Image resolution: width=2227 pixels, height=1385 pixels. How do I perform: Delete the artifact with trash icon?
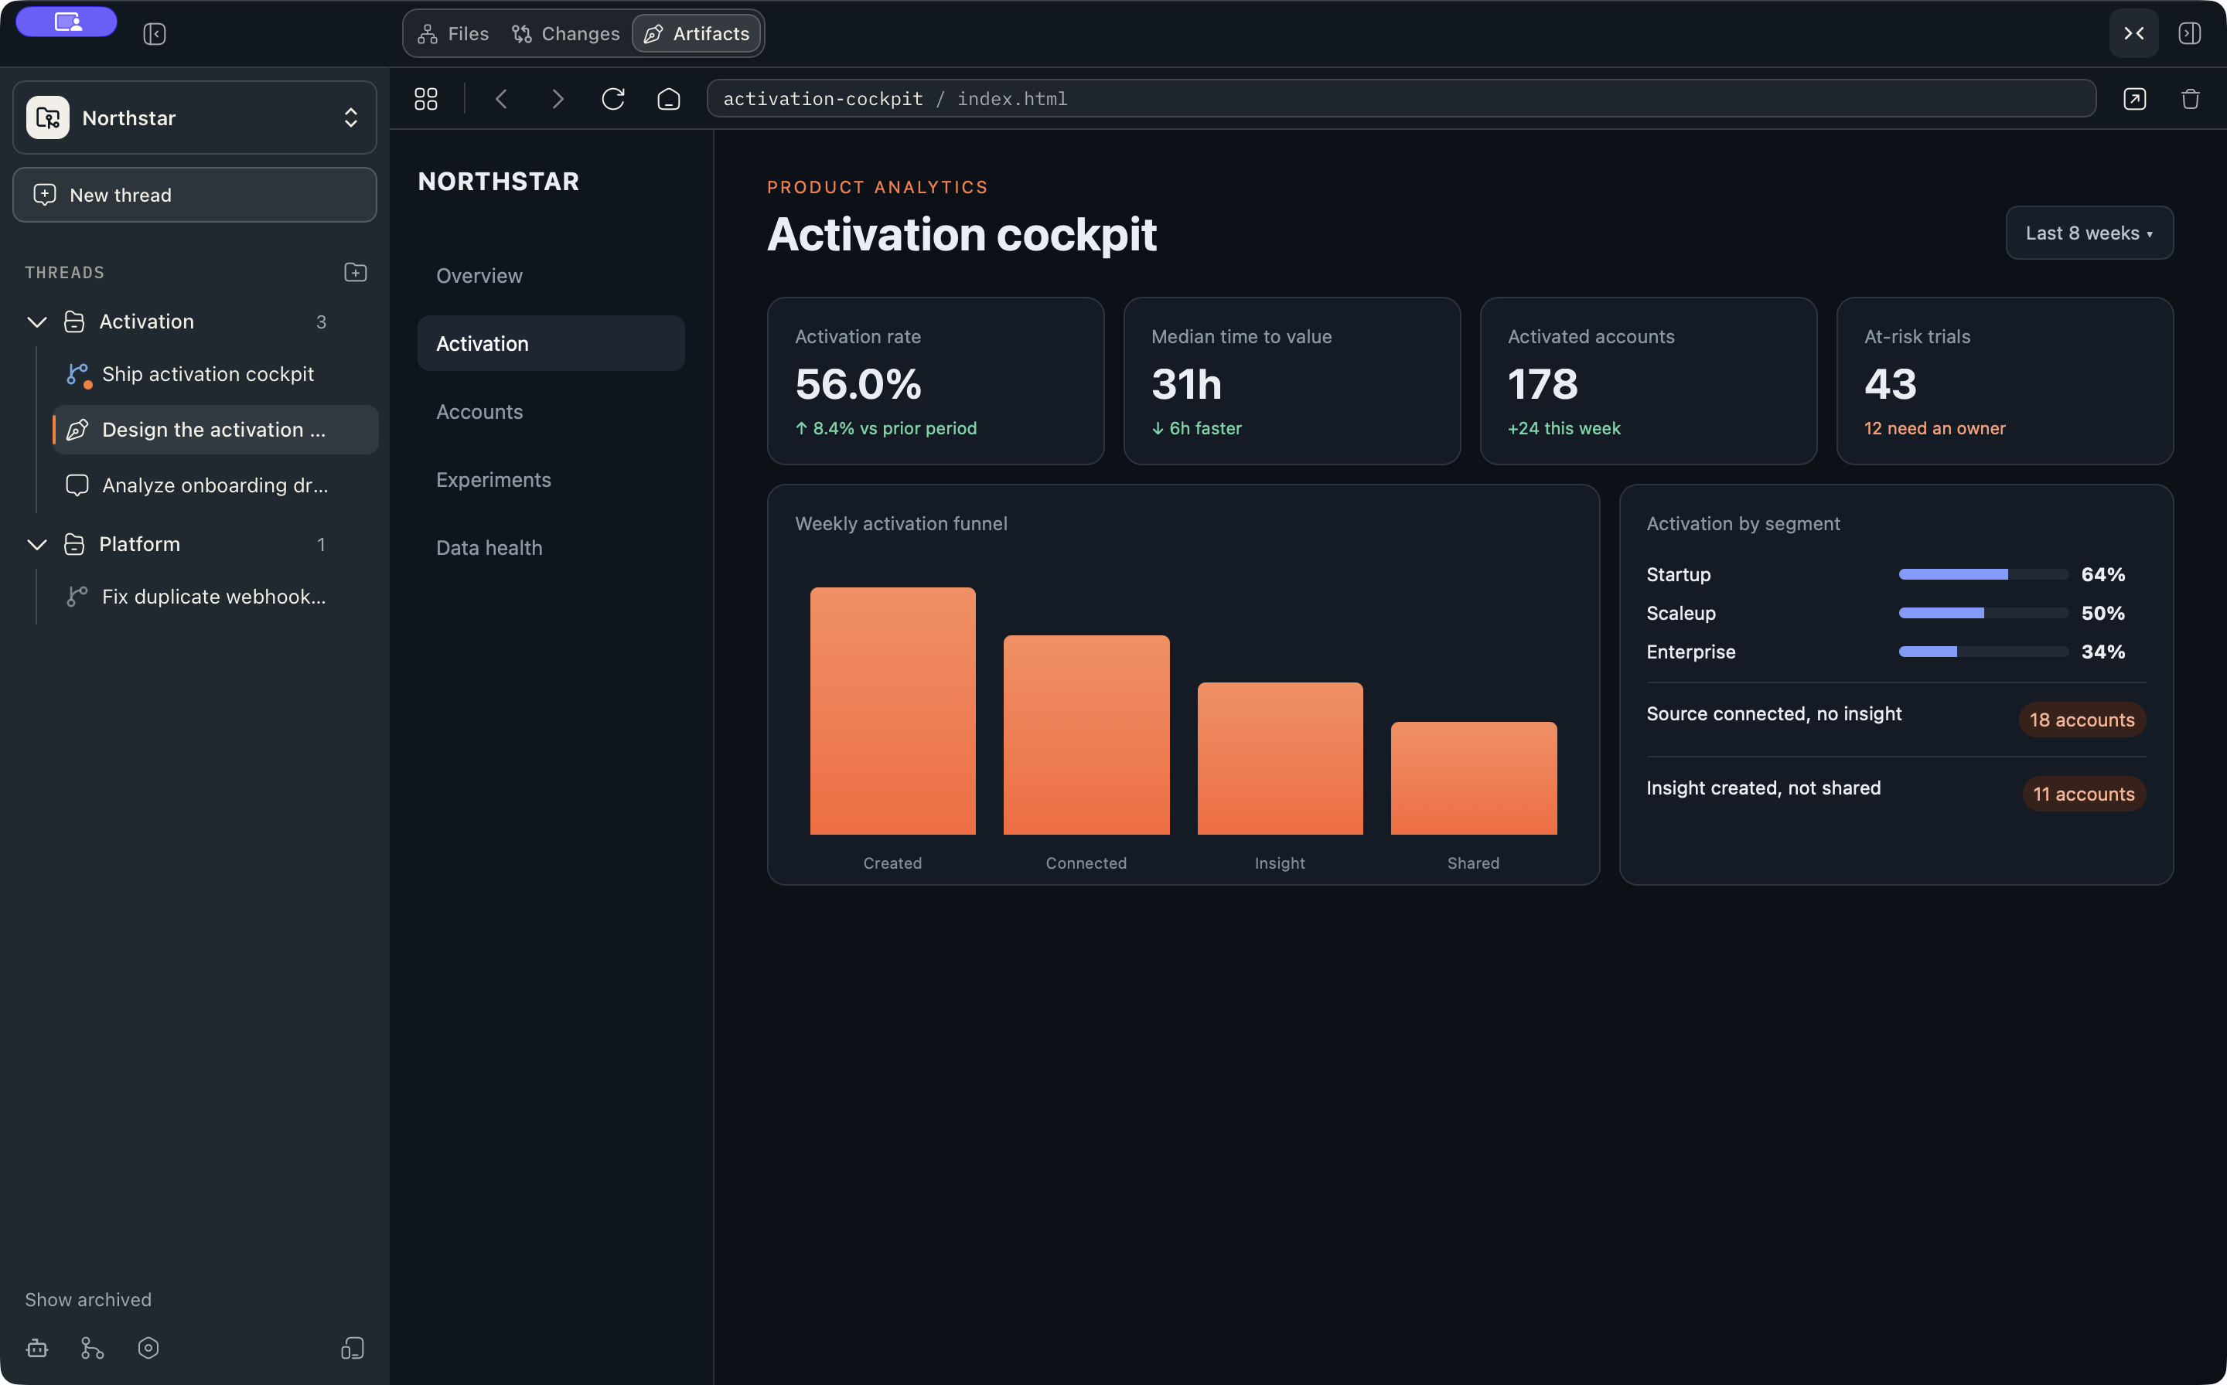coord(2191,99)
